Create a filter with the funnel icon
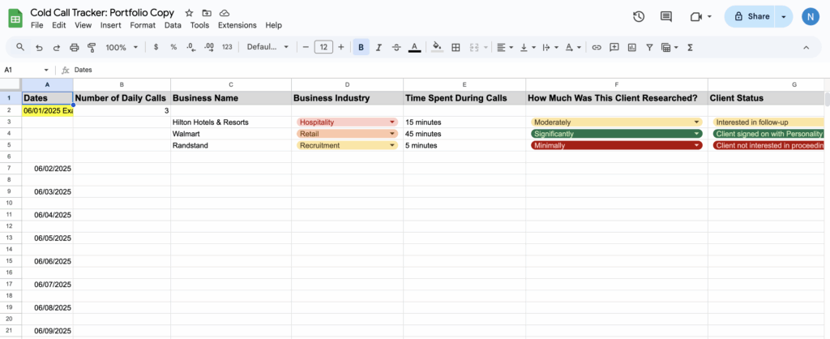The width and height of the screenshot is (830, 339). (649, 47)
